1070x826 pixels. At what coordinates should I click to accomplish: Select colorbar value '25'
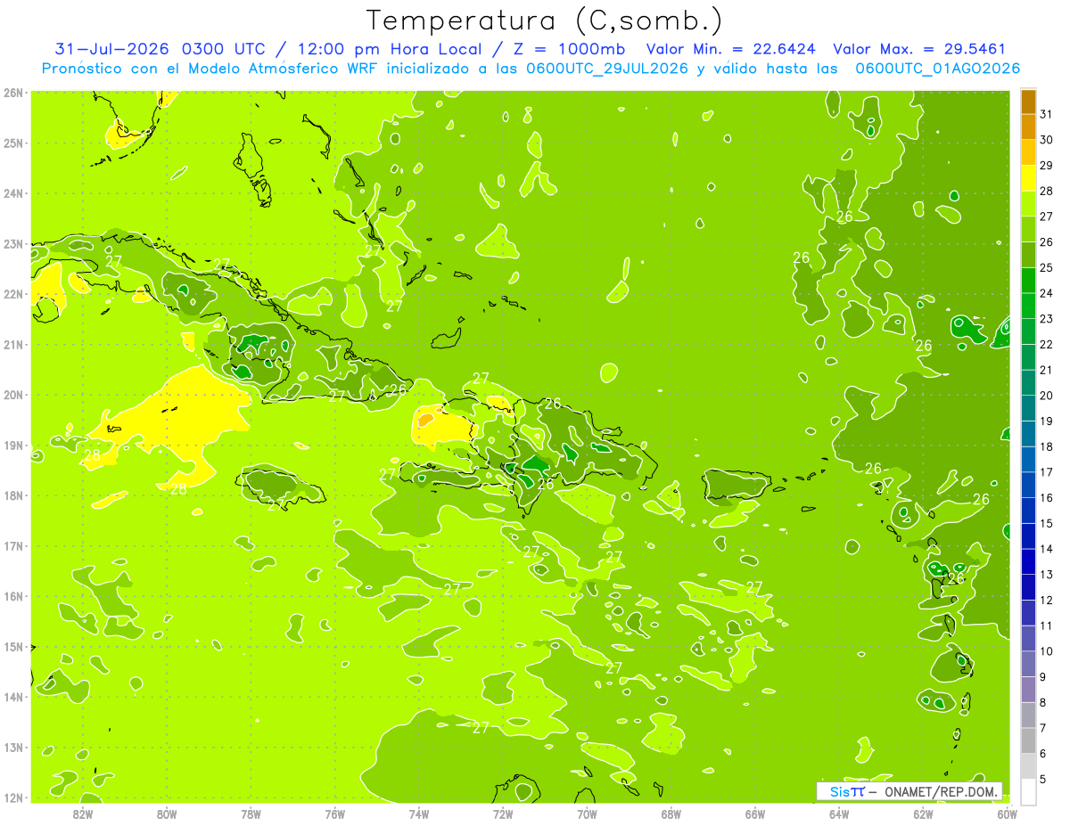(x=1047, y=267)
